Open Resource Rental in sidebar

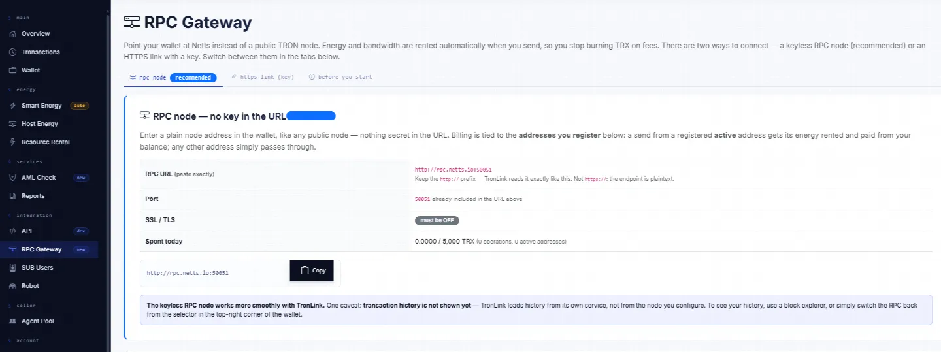[x=49, y=142]
